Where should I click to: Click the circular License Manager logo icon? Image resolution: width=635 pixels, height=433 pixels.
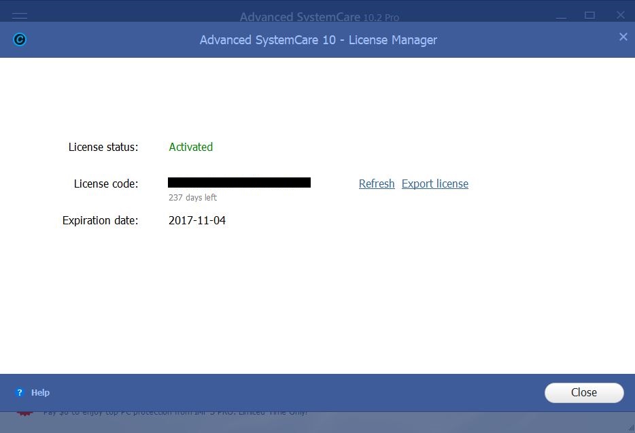tap(20, 39)
